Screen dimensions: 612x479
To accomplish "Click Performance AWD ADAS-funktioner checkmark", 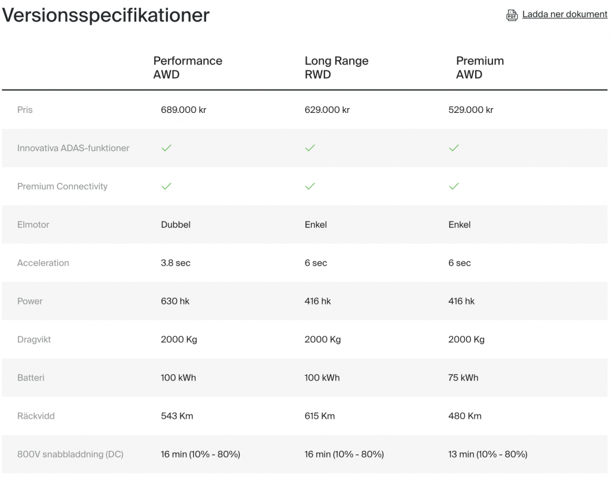I will click(167, 148).
